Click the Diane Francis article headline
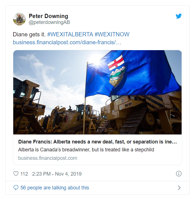 tap(97, 142)
